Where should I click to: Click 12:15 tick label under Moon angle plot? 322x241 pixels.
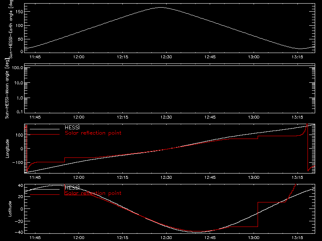[x=122, y=117]
